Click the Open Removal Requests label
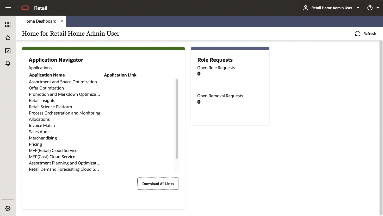 (x=220, y=96)
